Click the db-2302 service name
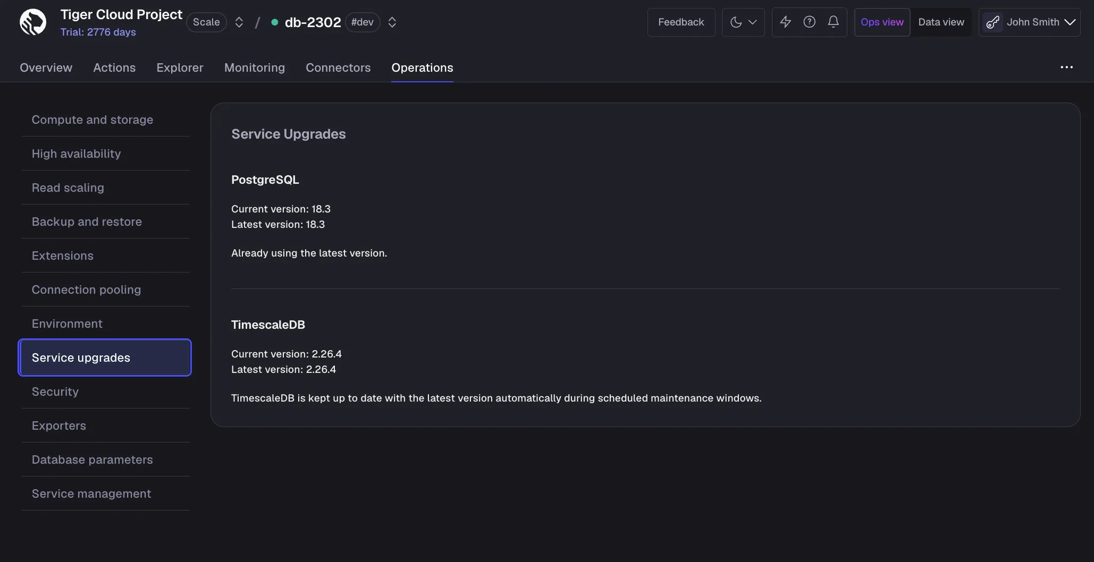Image resolution: width=1094 pixels, height=562 pixels. [x=313, y=22]
